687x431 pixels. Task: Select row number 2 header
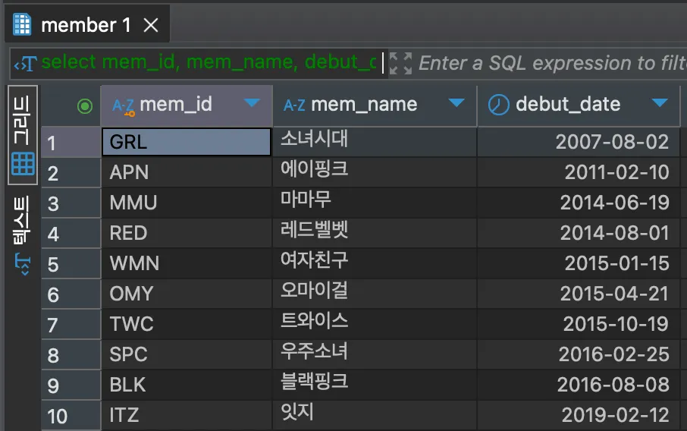[71, 173]
